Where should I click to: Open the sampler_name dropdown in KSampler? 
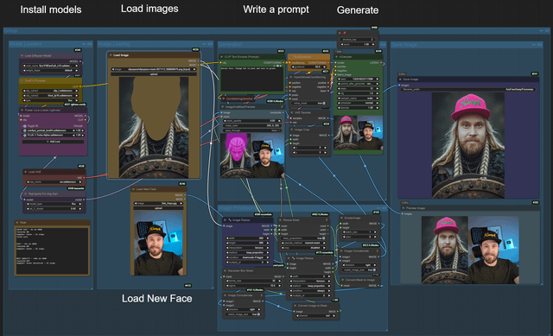pos(358,98)
